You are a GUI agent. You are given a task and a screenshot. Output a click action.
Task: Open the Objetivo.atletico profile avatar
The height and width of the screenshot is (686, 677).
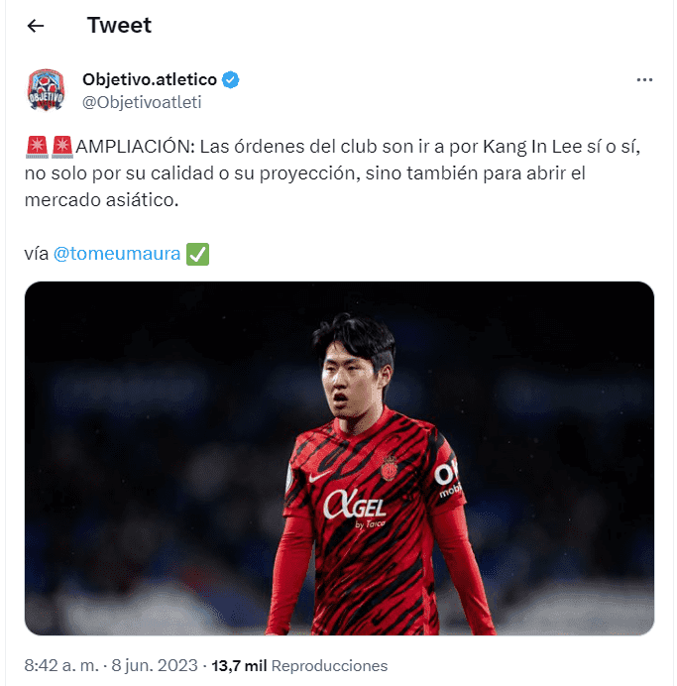pos(46,90)
